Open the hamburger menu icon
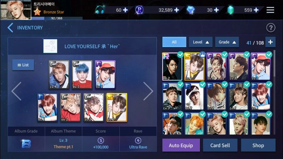283x159 pixels. [270, 10]
